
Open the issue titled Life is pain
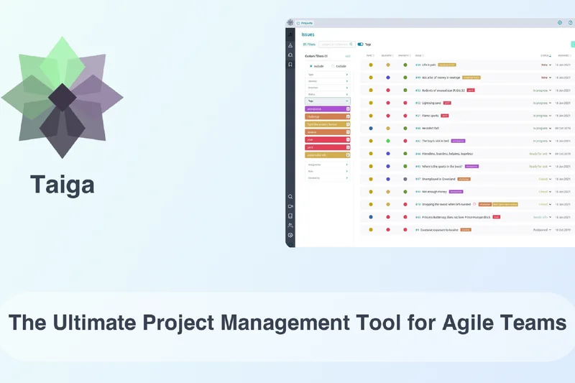[x=428, y=65]
